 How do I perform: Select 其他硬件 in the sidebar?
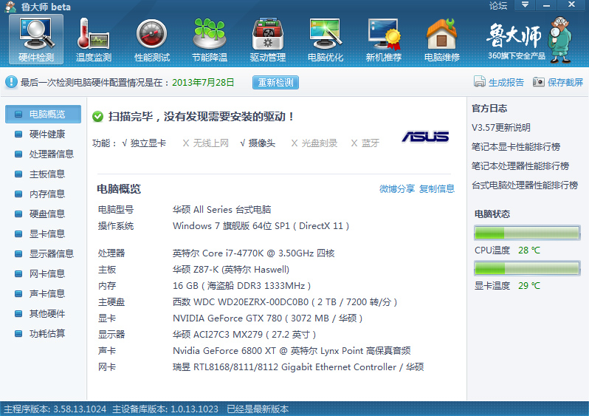pos(44,313)
